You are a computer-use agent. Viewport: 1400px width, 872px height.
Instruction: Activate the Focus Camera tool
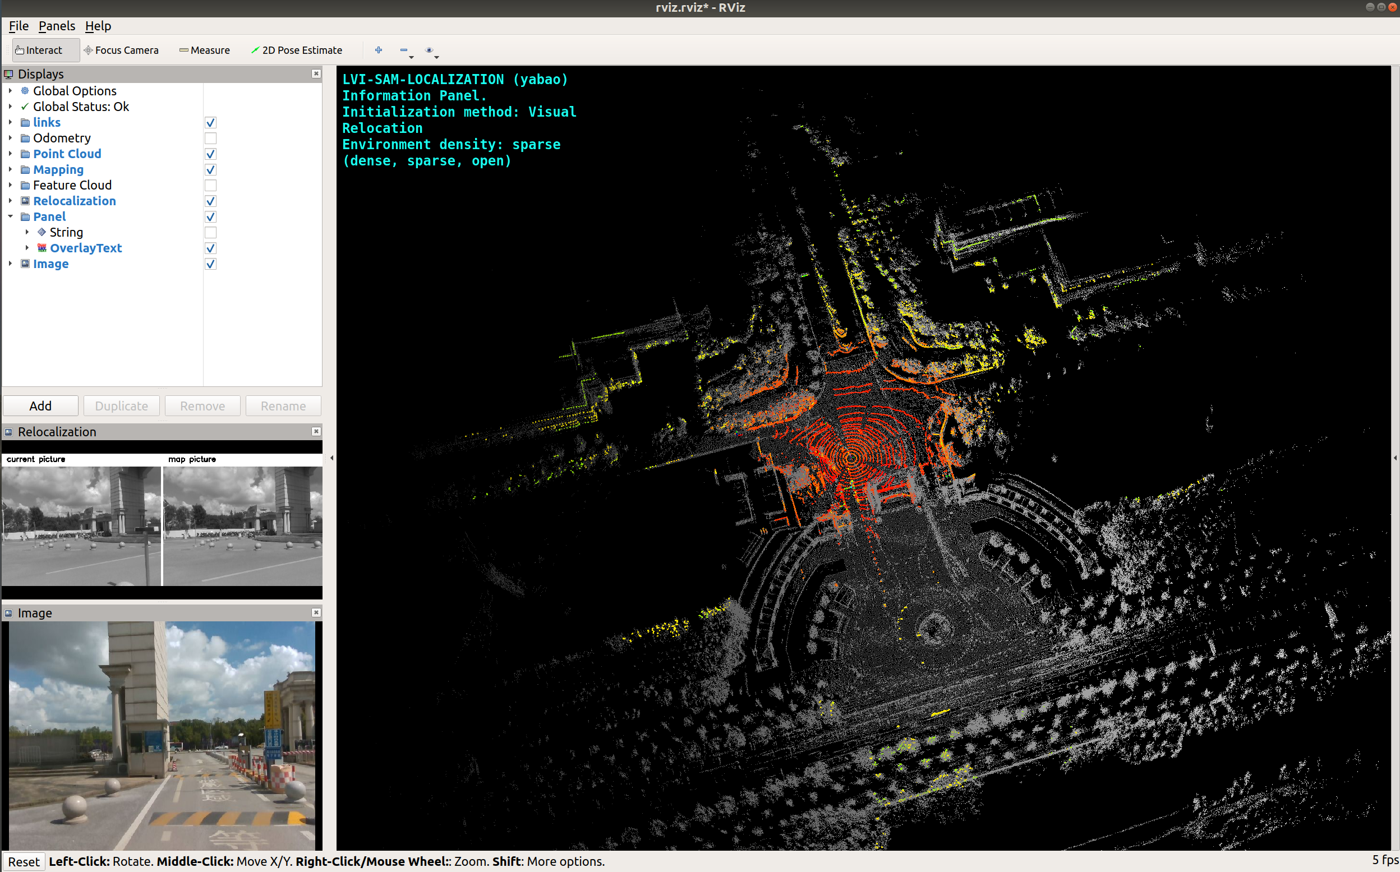(121, 50)
